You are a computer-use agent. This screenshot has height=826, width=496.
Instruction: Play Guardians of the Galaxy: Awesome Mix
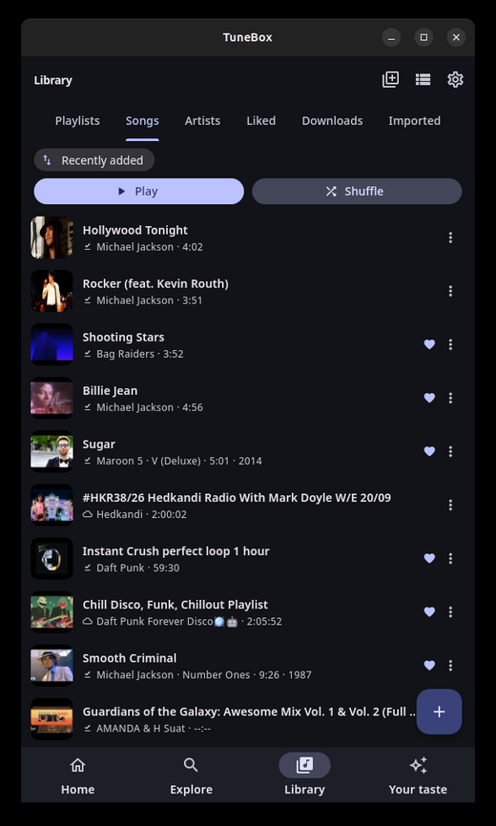pos(249,712)
